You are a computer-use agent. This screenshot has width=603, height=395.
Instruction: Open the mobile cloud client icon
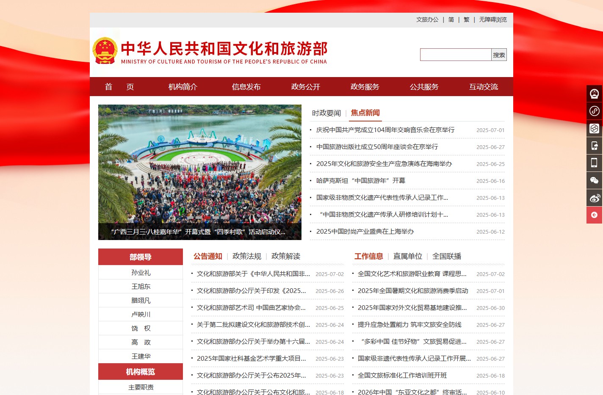pyautogui.click(x=595, y=146)
